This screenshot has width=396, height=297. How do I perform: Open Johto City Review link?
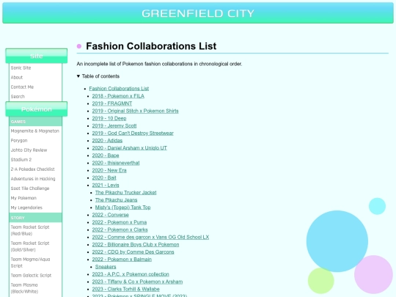click(x=29, y=150)
